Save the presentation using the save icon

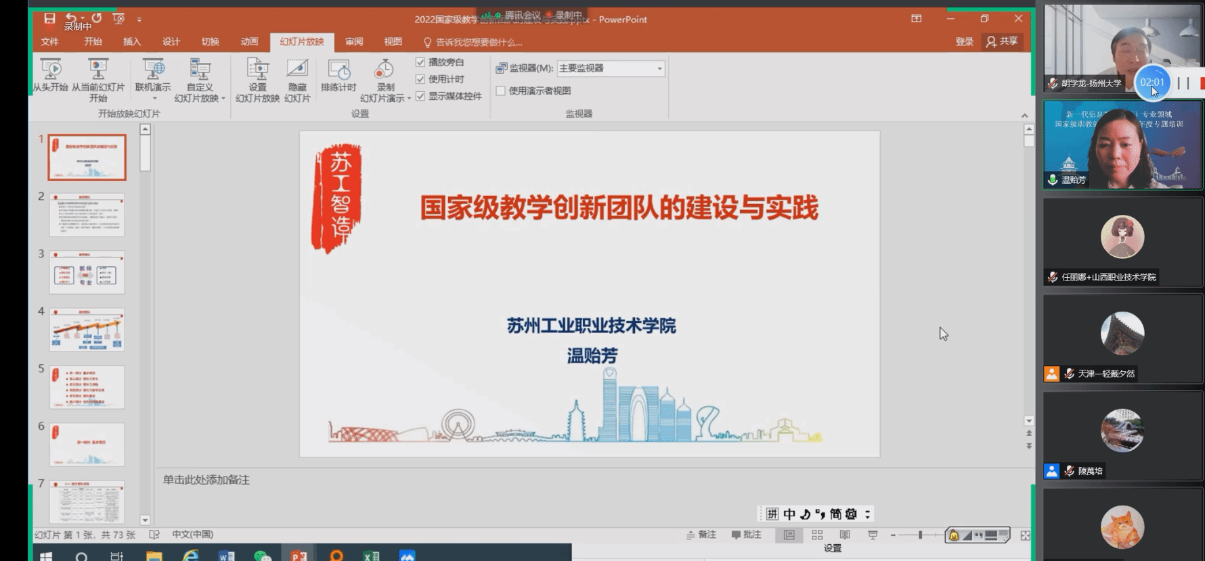tap(49, 18)
